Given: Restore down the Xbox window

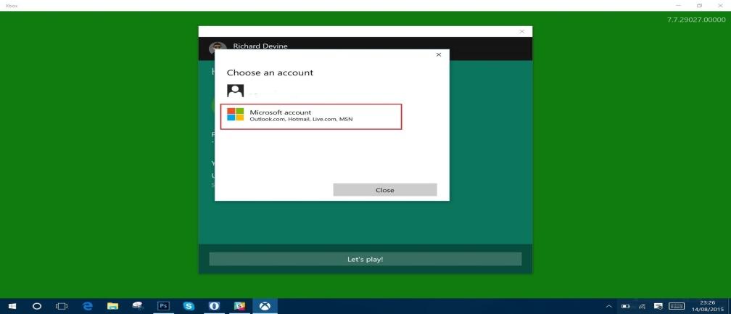Looking at the screenshot, I should click(x=699, y=6).
